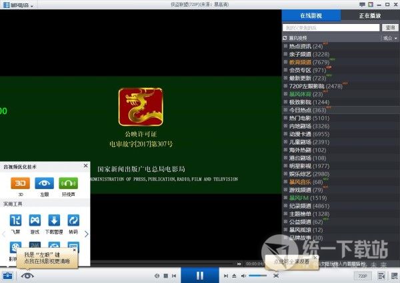Click the search input field
The width and height of the screenshot is (400, 283).
(331, 27)
